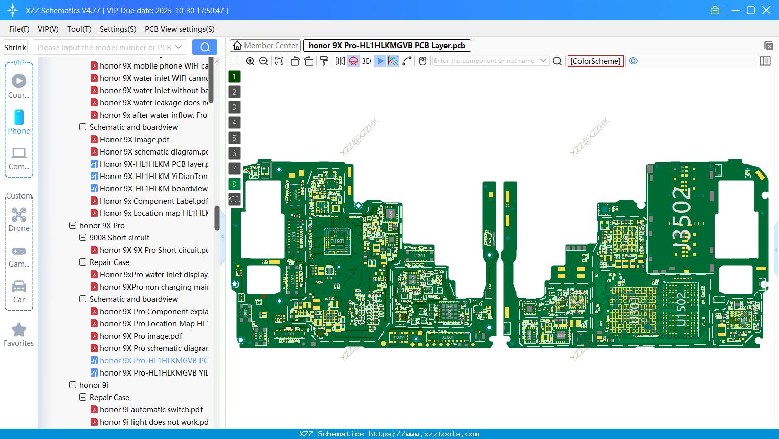Toggle the net routing display icon
This screenshot has width=779, height=439.
pyautogui.click(x=393, y=61)
